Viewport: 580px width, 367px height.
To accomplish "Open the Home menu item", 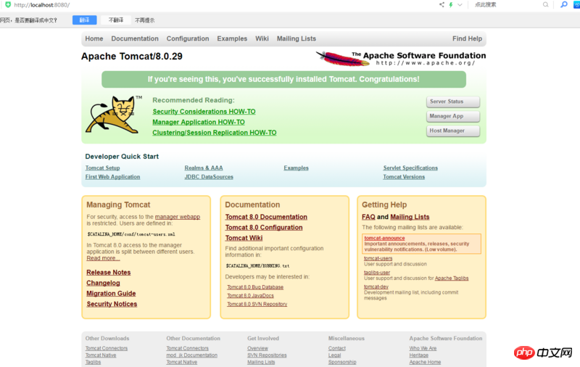I will point(94,38).
